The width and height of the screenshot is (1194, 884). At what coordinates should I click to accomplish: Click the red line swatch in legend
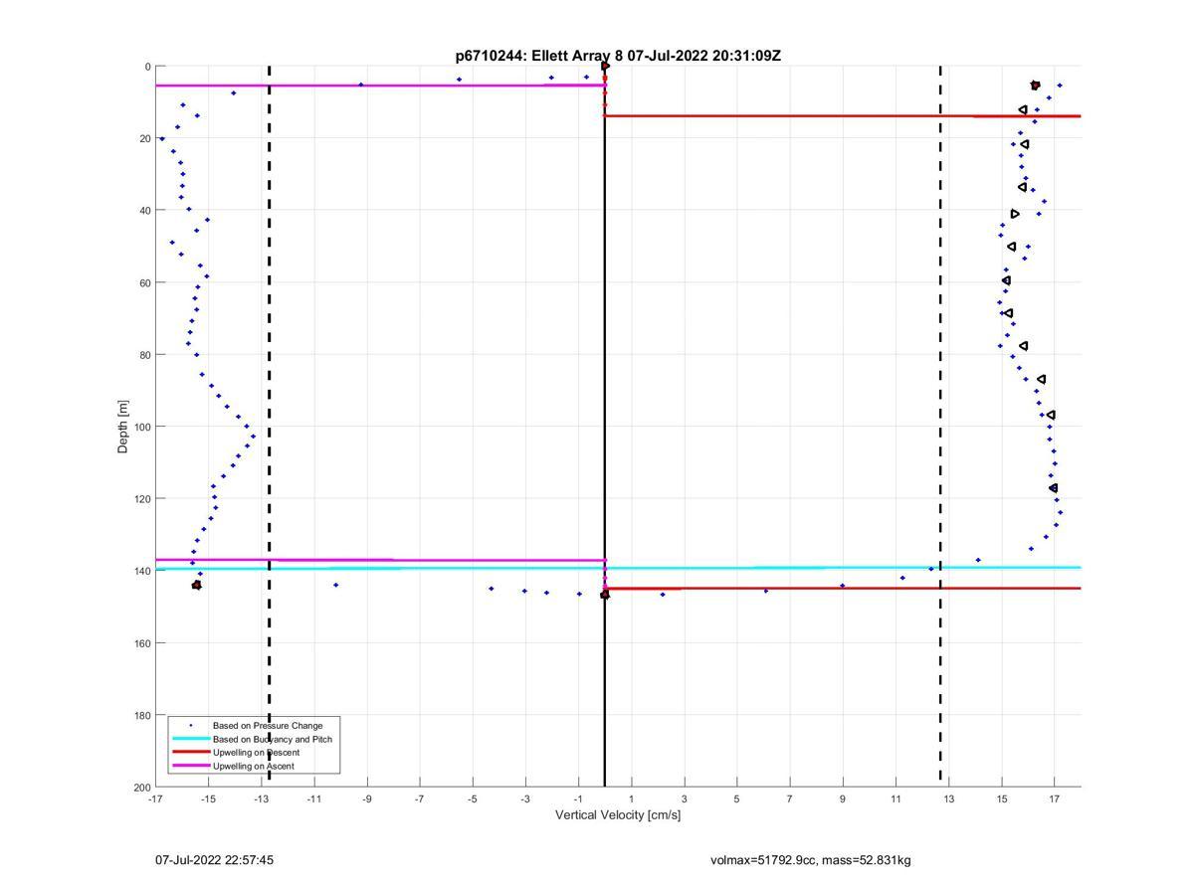click(190, 753)
